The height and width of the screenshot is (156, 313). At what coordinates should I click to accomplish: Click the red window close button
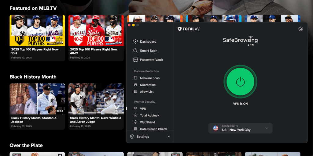(129, 25)
